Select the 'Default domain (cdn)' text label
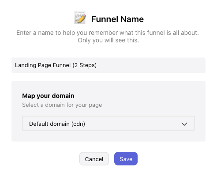The image size is (217, 177). [57, 124]
